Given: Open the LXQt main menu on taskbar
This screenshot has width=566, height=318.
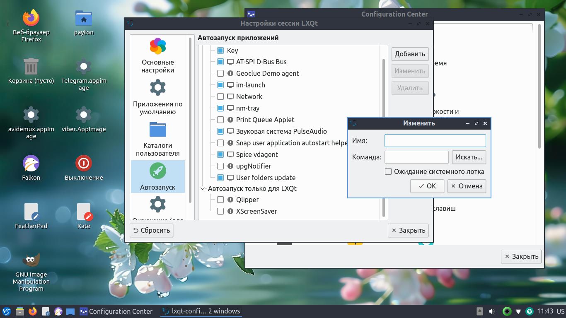Looking at the screenshot, I should 6,311.
